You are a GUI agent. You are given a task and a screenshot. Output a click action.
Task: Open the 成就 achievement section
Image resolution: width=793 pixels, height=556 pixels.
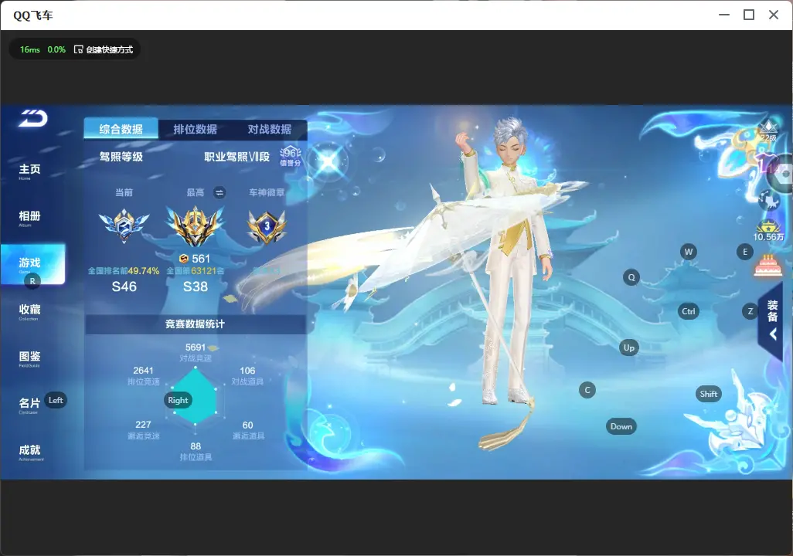[30, 452]
